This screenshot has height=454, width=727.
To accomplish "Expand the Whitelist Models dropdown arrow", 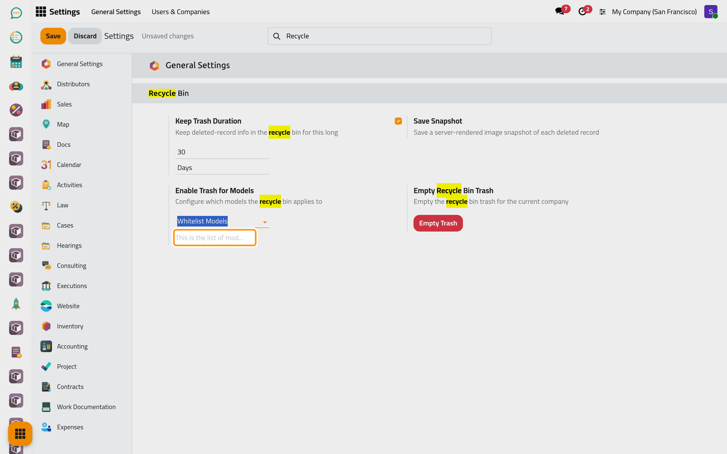I will (265, 222).
